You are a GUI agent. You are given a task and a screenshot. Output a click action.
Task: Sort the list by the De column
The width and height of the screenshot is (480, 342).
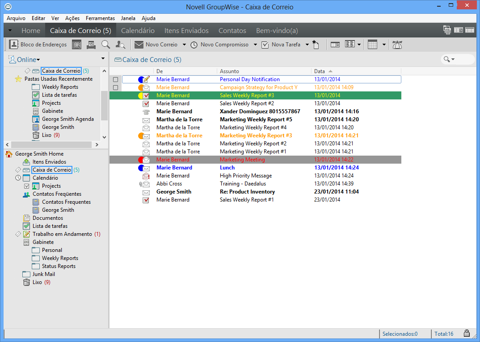coord(185,71)
